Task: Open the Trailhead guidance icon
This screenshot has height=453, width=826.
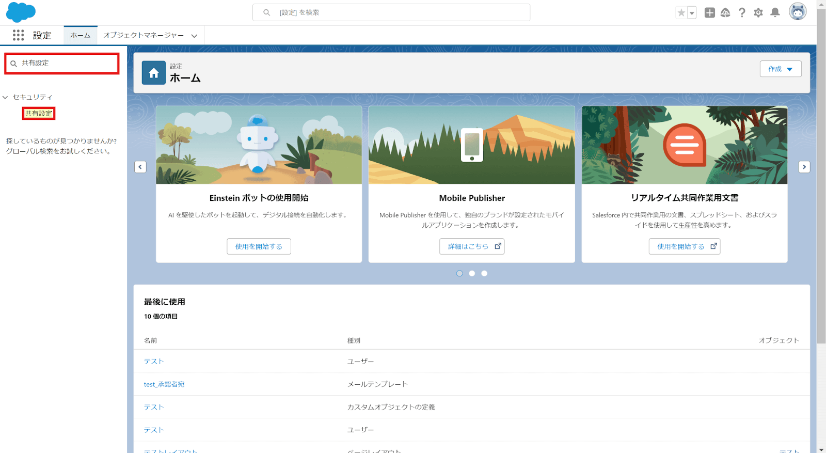Action: coord(725,13)
